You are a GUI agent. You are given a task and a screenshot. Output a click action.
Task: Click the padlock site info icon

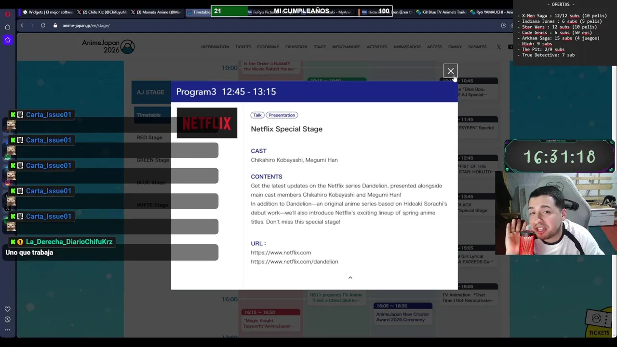pyautogui.click(x=55, y=26)
